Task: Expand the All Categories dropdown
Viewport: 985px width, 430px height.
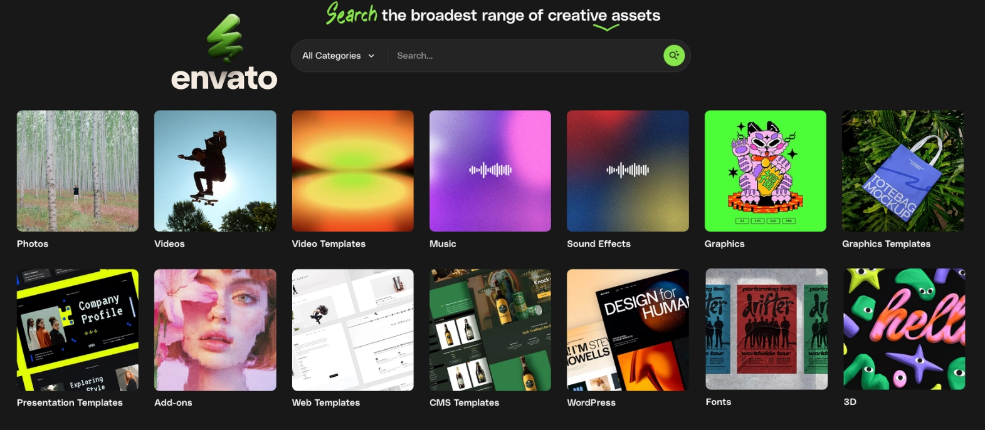Action: pos(339,56)
